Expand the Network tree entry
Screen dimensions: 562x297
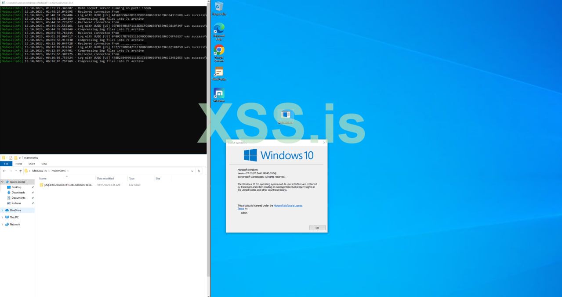coord(3,224)
